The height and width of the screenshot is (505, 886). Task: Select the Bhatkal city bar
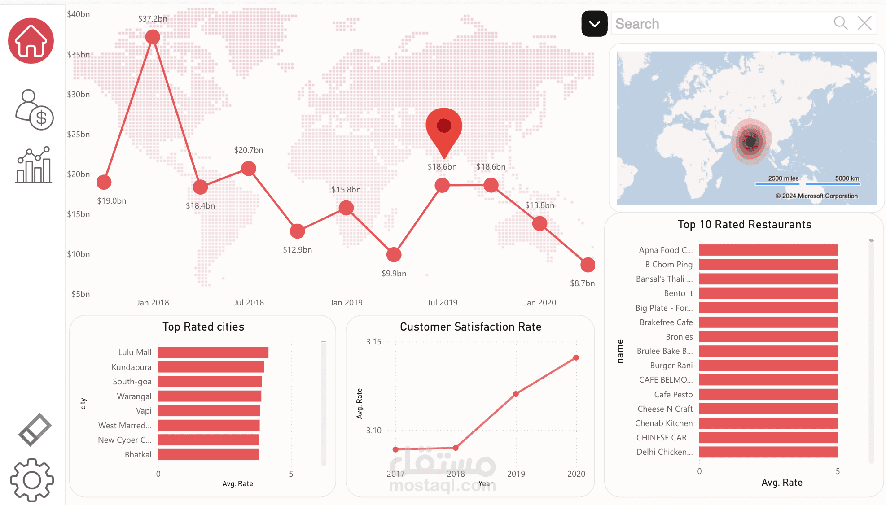click(208, 455)
